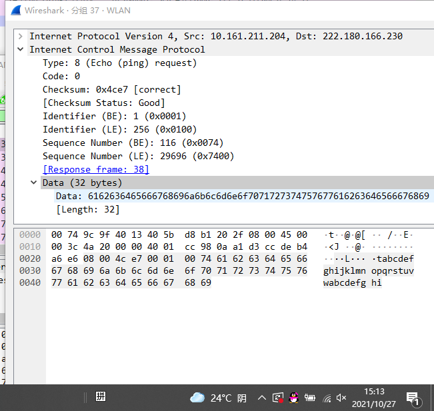Viewport: 434px width, 411px height.
Task: Open the notification center icon
Action: click(x=414, y=399)
